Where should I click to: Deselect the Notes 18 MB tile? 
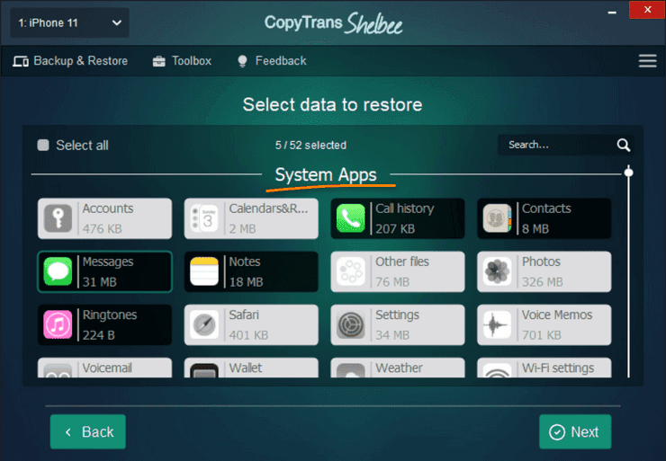pos(251,271)
